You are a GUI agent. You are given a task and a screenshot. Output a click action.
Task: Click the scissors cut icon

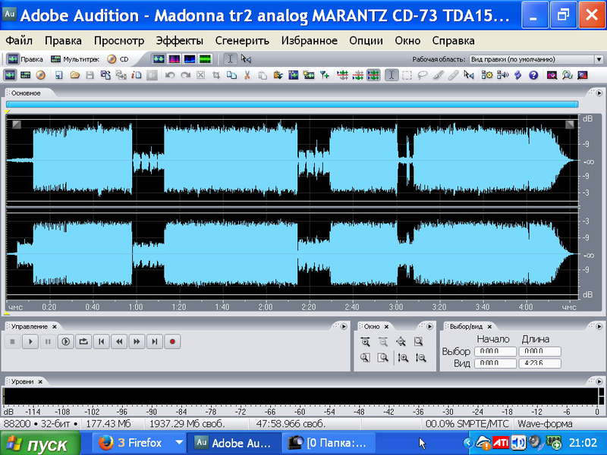tap(247, 75)
